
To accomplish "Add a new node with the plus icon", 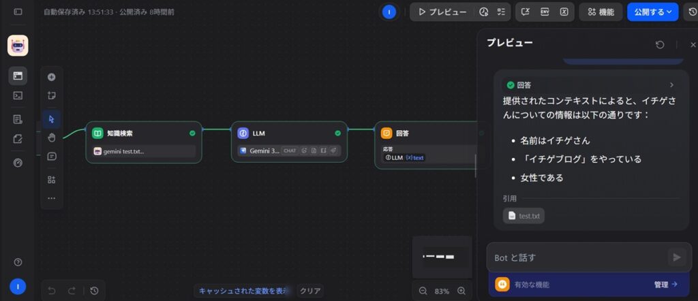I will pyautogui.click(x=52, y=77).
